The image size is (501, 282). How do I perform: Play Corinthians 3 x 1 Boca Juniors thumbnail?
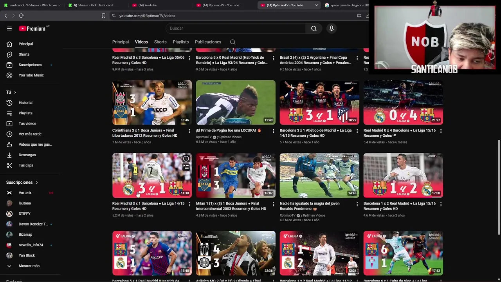pos(152,102)
